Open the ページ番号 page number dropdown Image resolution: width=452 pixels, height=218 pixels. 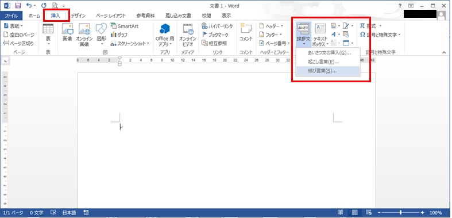tap(275, 43)
